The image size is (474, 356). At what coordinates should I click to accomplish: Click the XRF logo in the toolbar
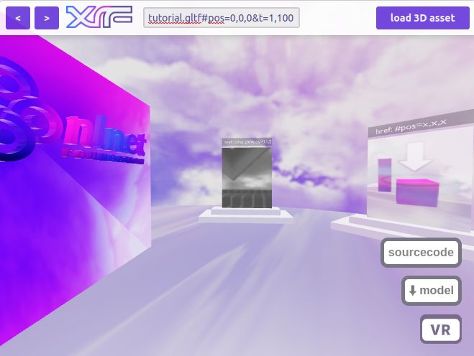click(99, 18)
